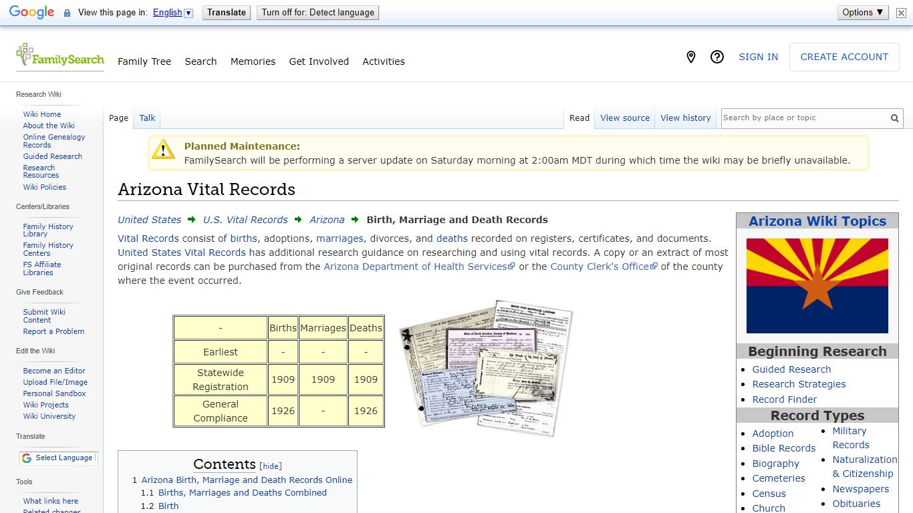Click Report a Problem link

(x=53, y=331)
